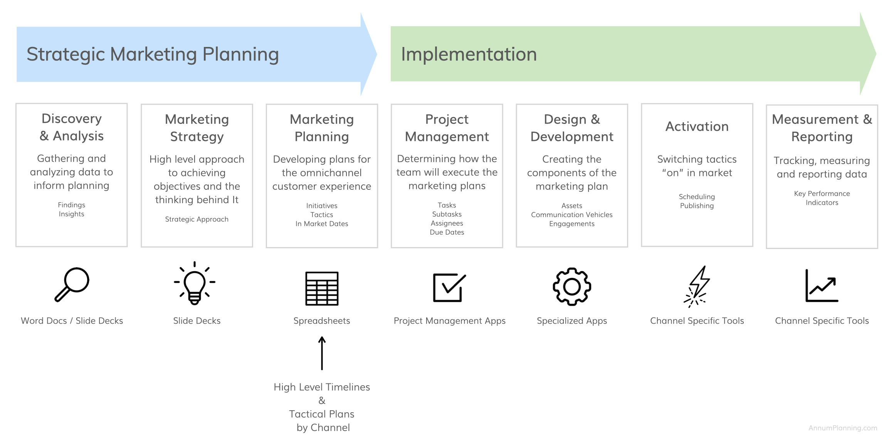Screen dimensions: 894x448
Task: Select the blue Strategic Marketing Planning arrow
Action: [x=197, y=54]
